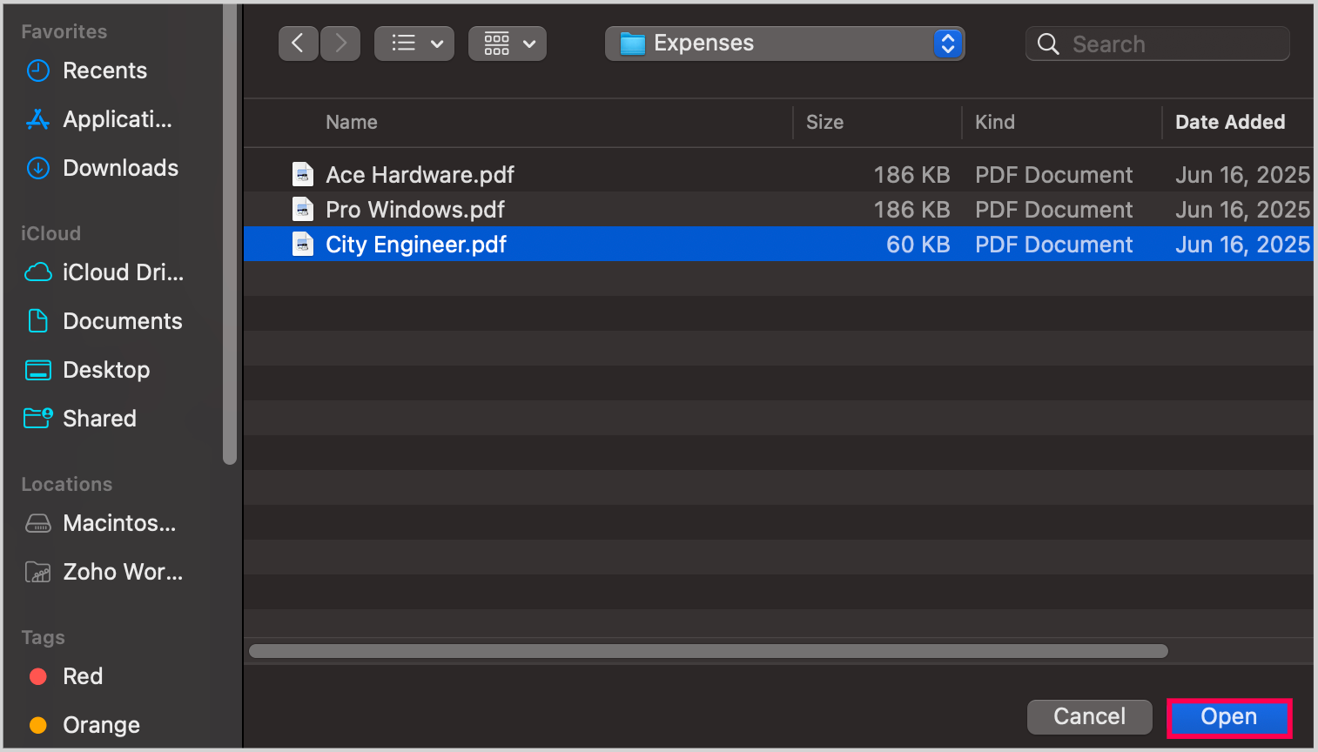
Task: Sort files by the Name column
Action: pyautogui.click(x=352, y=122)
